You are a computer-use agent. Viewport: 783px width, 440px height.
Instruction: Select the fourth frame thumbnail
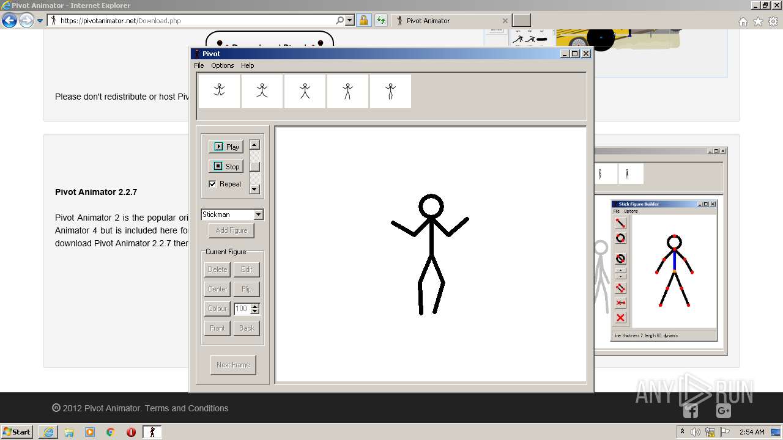[347, 91]
